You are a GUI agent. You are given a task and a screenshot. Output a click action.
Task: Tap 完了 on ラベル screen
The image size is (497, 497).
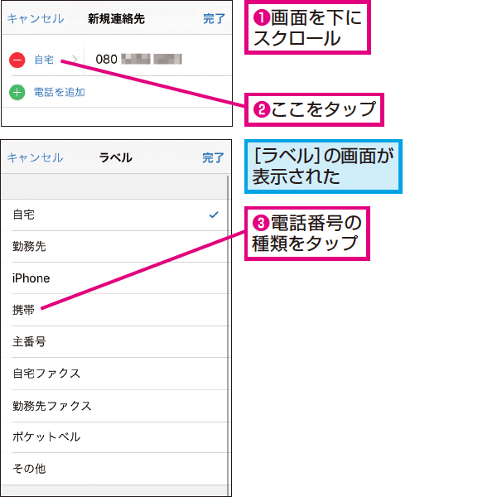(x=213, y=157)
